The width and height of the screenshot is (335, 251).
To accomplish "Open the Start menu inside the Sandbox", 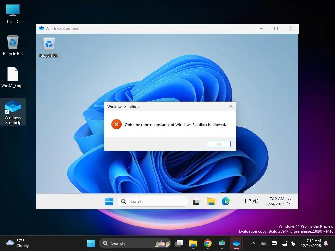I will pos(109,201).
